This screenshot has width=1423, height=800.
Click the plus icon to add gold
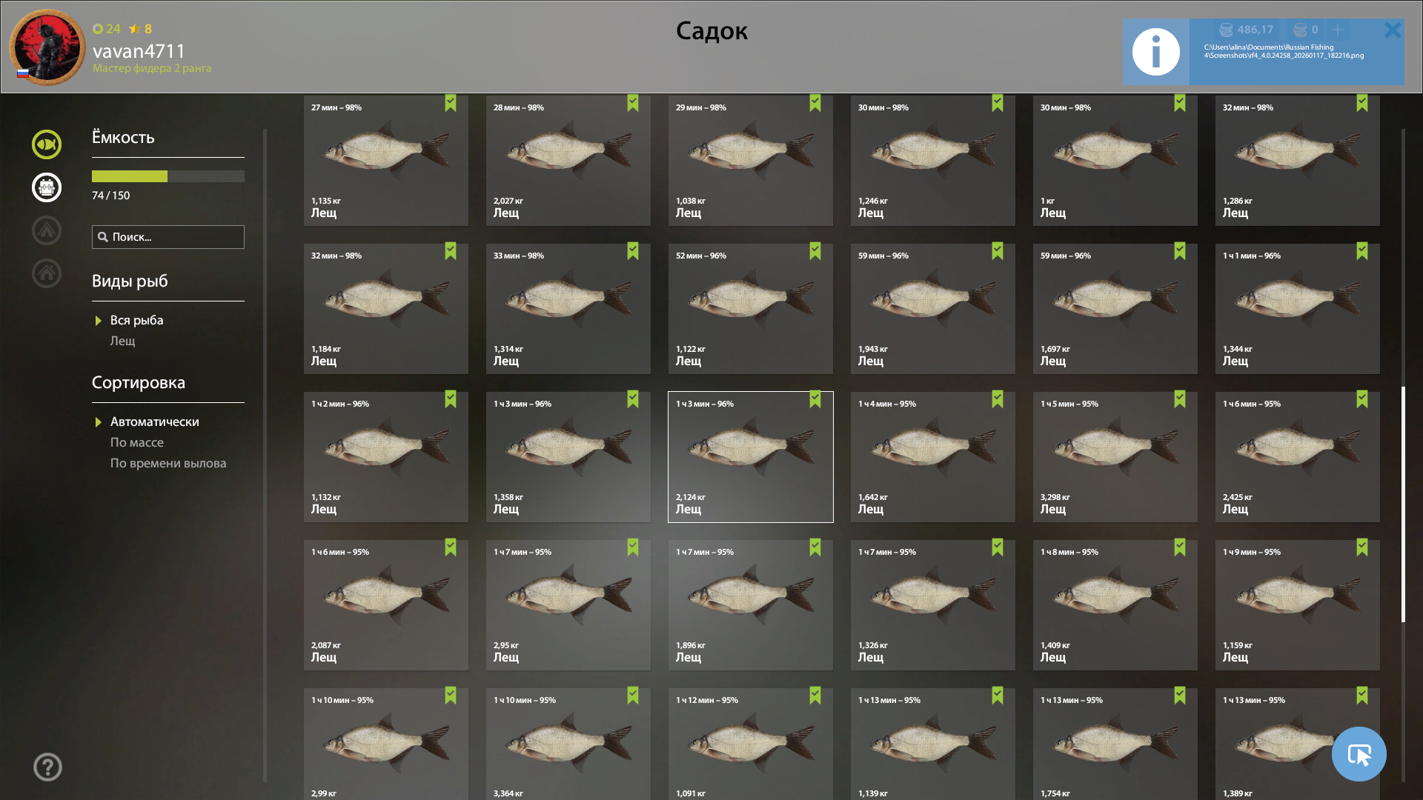point(1337,30)
